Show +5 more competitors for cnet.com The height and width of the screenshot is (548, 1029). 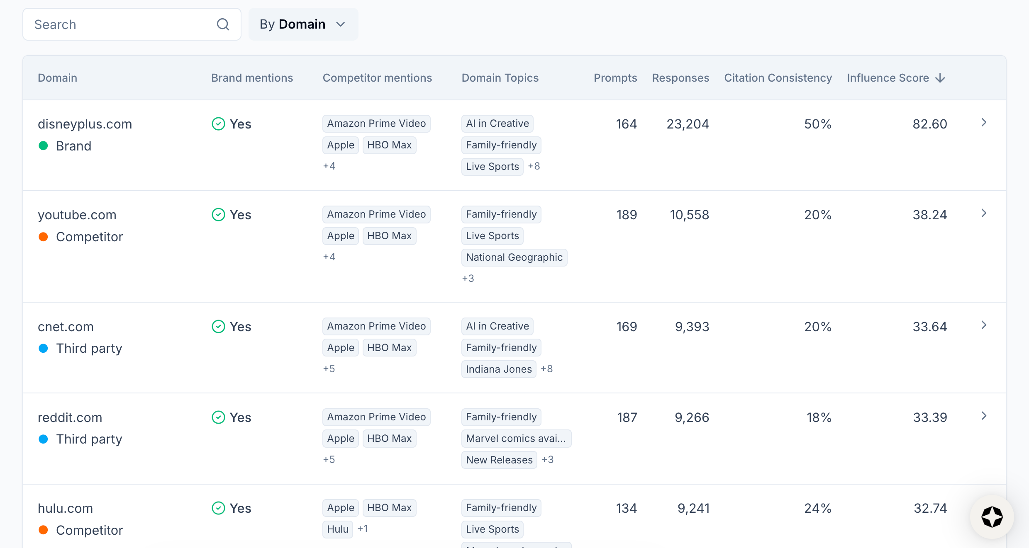[329, 369]
